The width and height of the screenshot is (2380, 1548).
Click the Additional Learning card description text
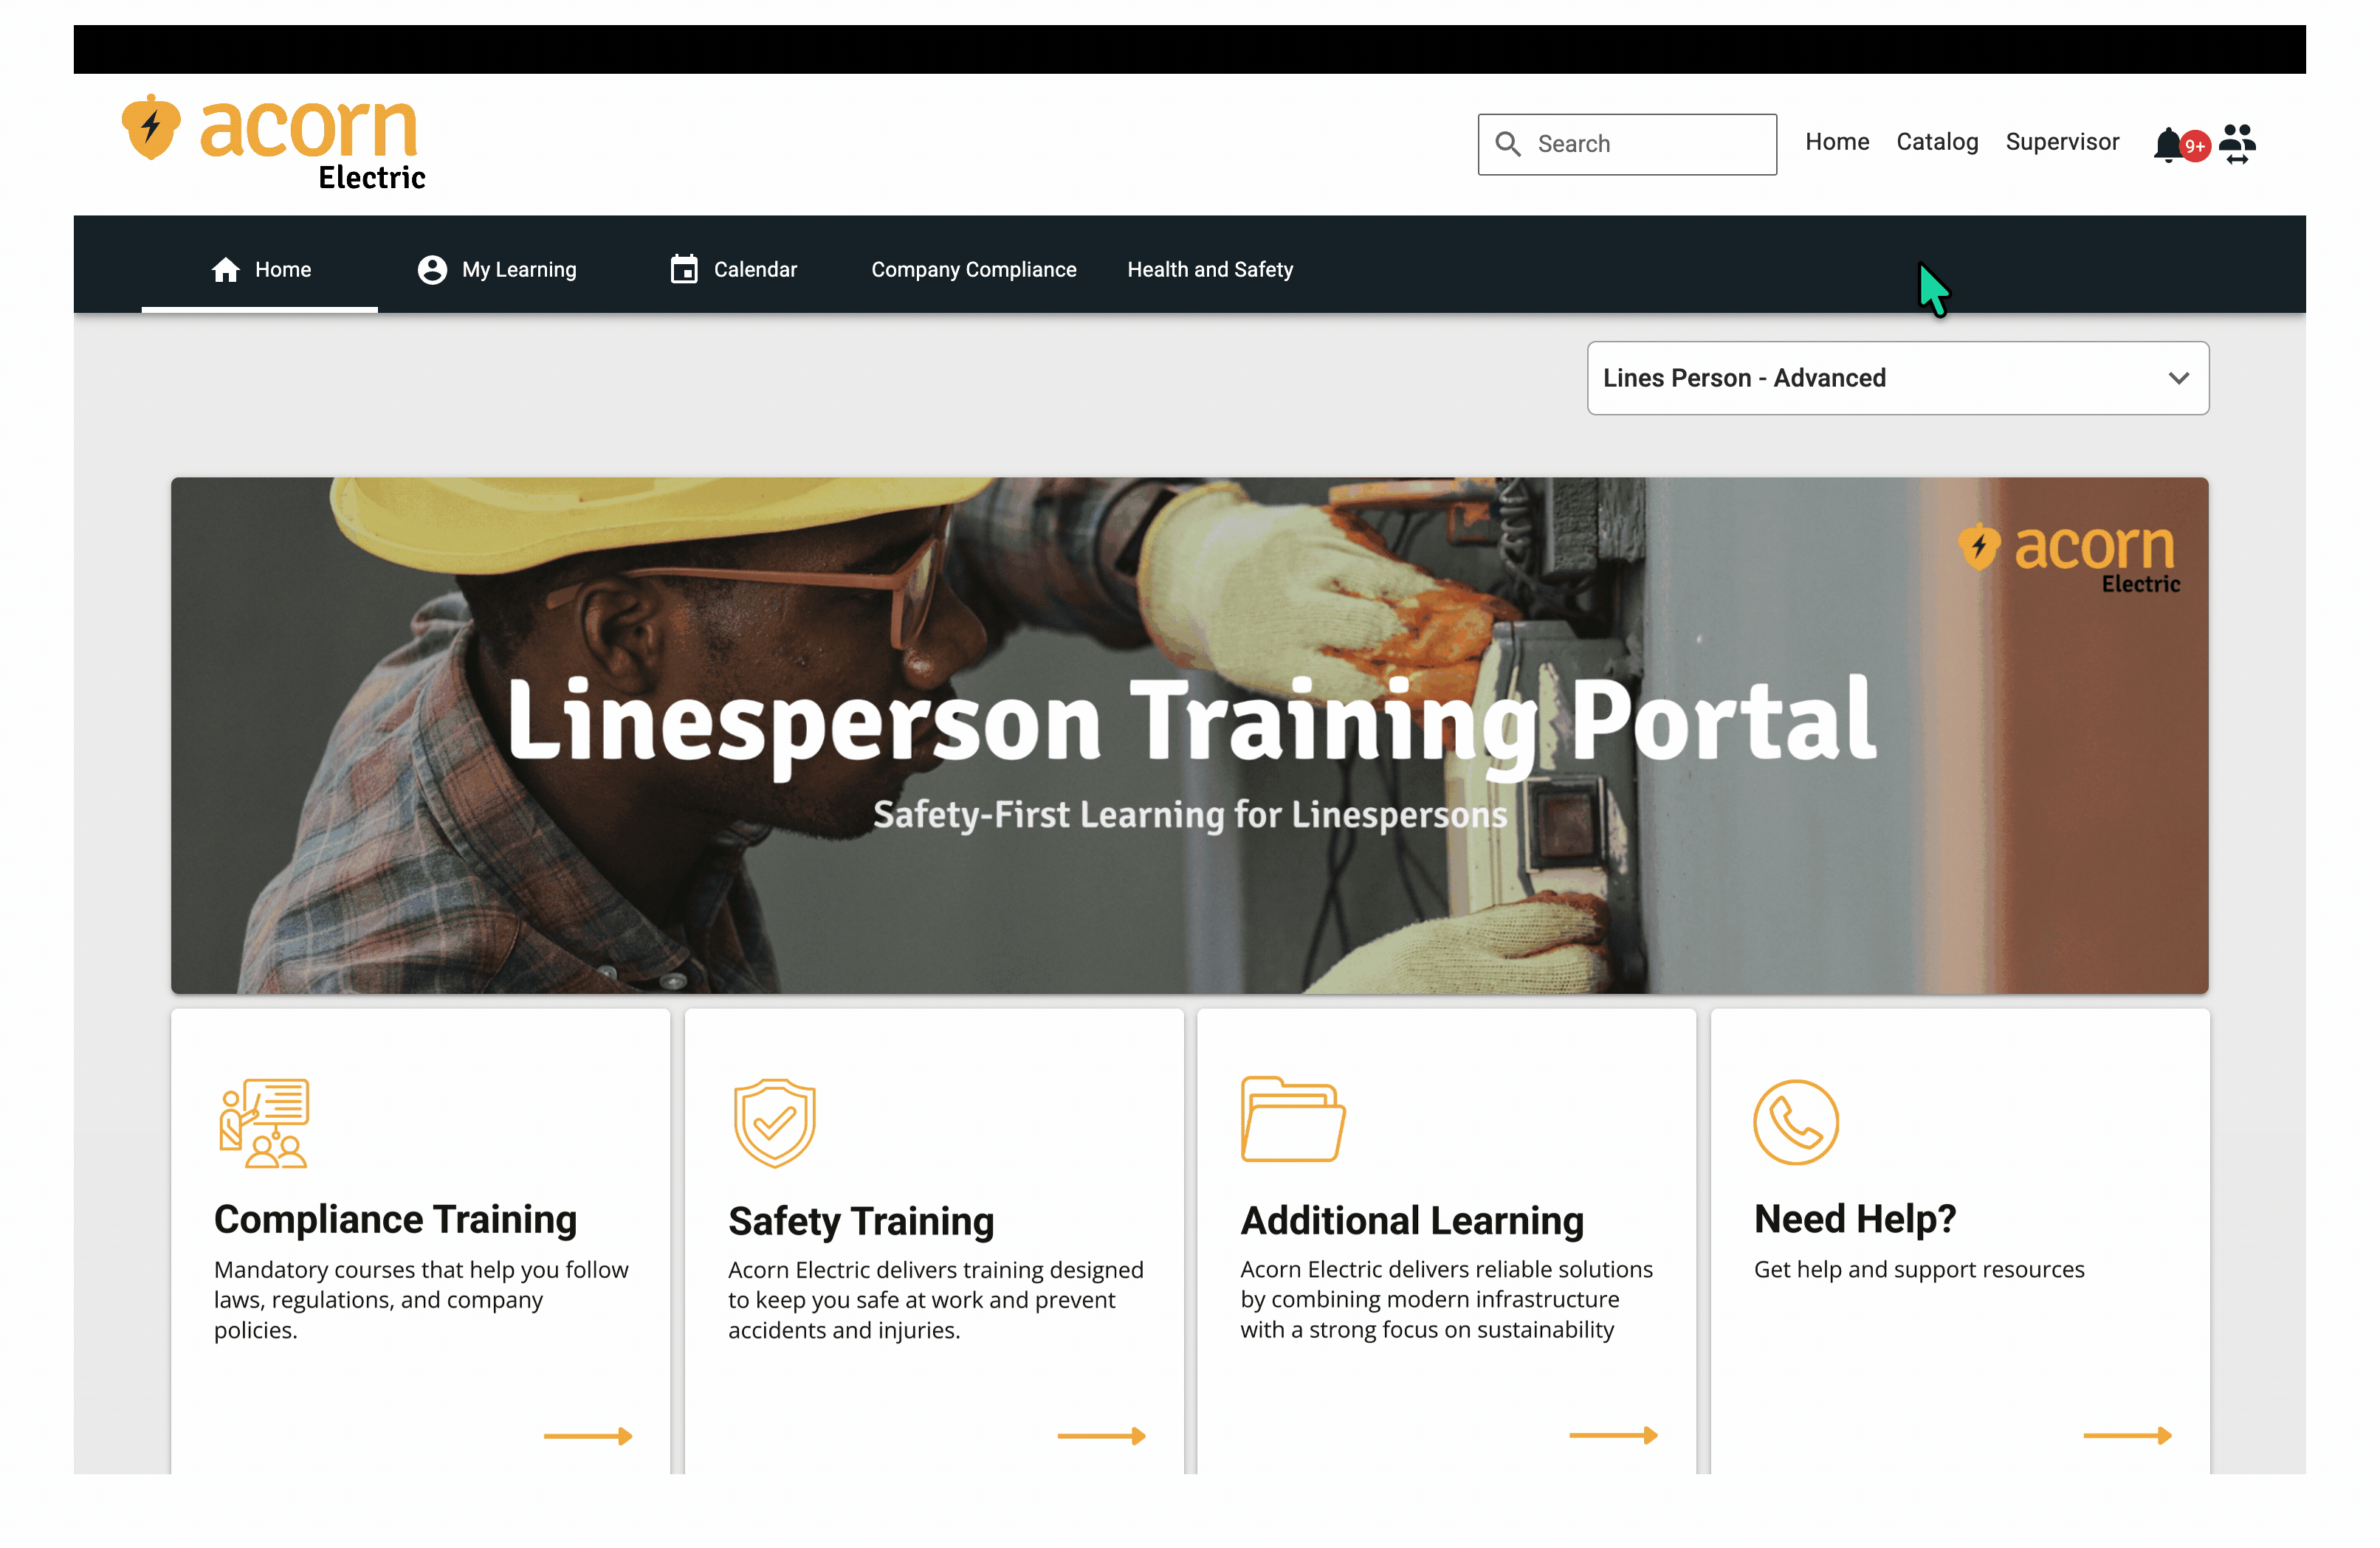point(1446,1299)
